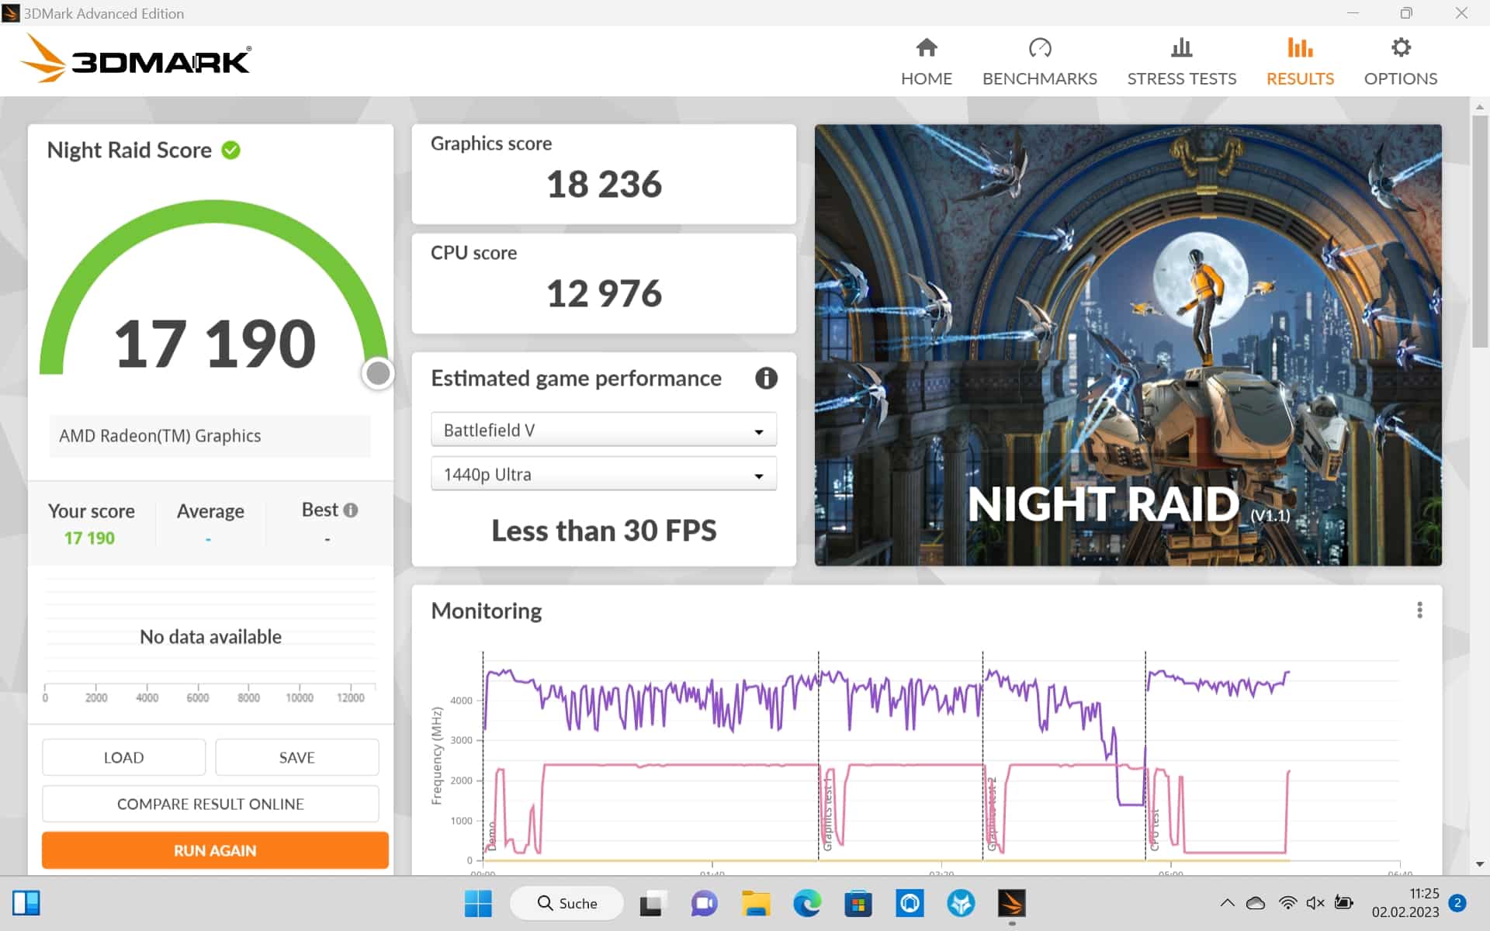Screen dimensions: 1490x931
Task: Expand the 1440p Ultra resolution dropdown
Action: (x=603, y=474)
